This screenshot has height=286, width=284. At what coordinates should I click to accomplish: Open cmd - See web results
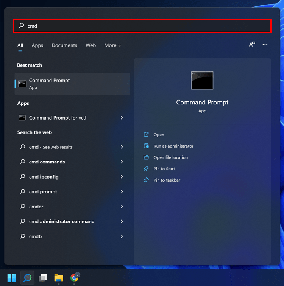tap(72, 147)
